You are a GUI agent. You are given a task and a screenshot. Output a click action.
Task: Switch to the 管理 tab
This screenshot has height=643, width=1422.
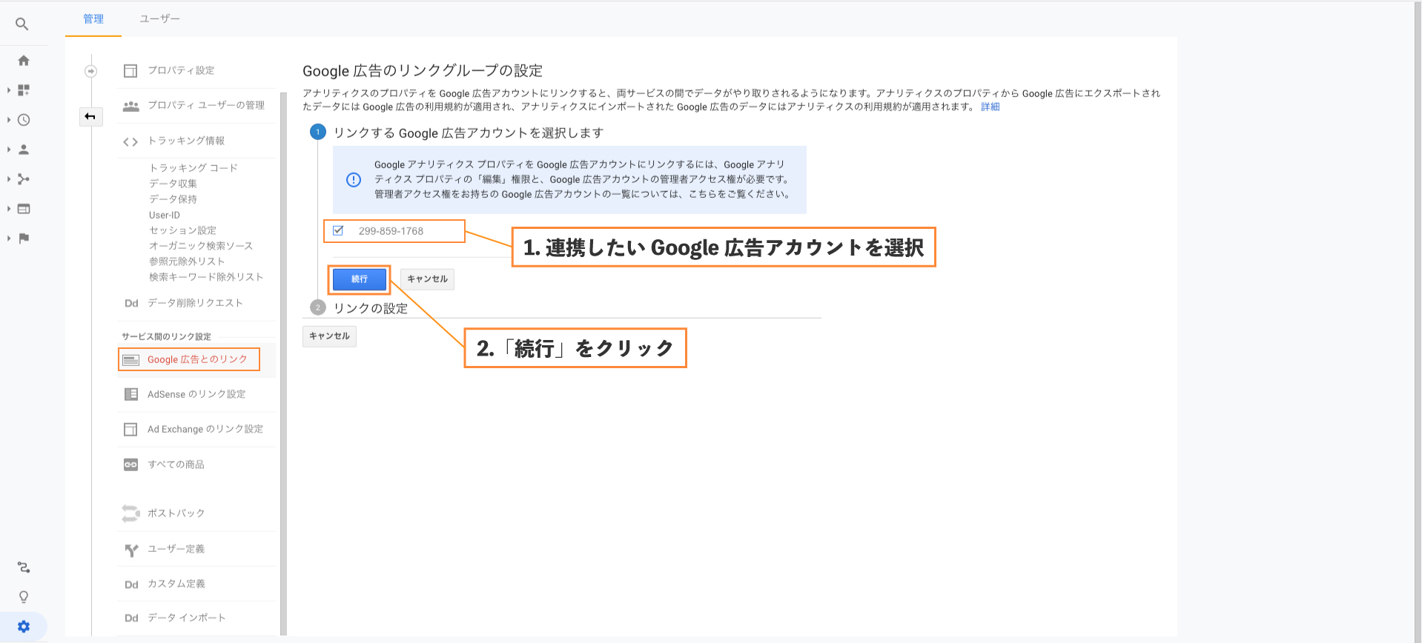click(93, 19)
